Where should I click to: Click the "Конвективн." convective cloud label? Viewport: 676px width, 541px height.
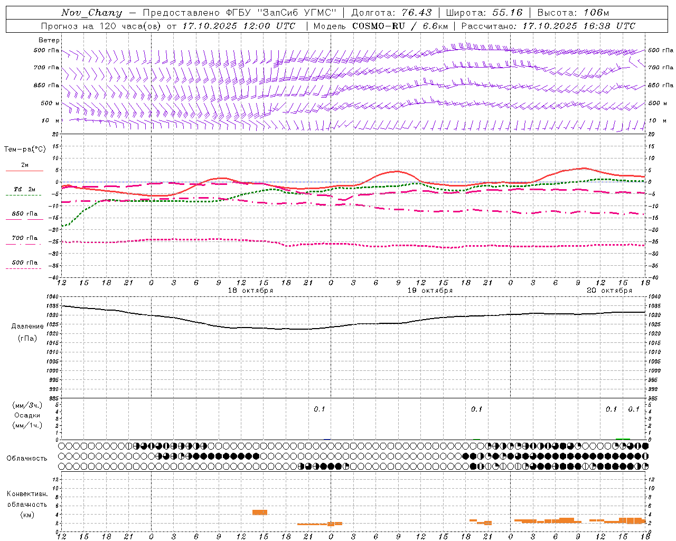pos(27,494)
